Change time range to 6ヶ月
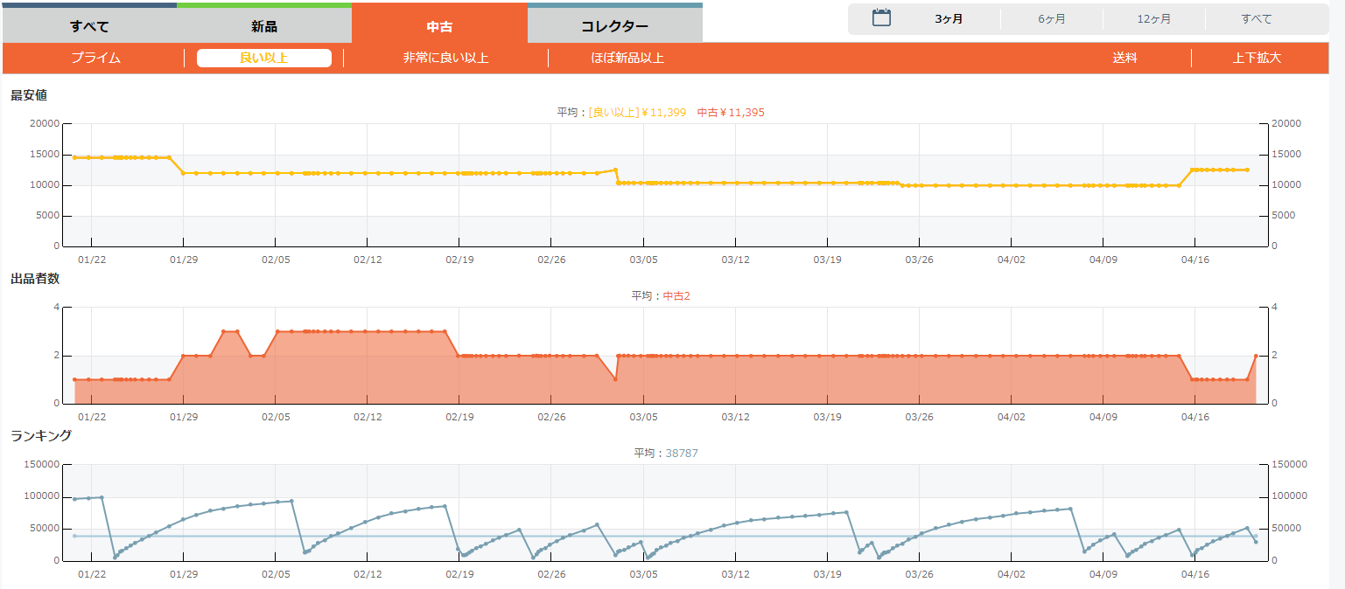 click(x=1051, y=19)
